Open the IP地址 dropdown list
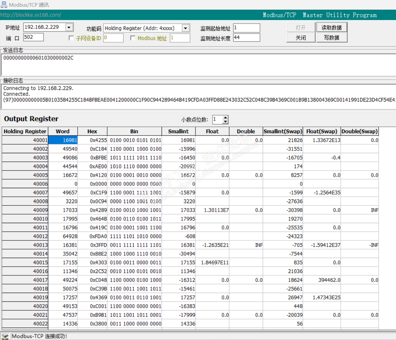 (69, 27)
